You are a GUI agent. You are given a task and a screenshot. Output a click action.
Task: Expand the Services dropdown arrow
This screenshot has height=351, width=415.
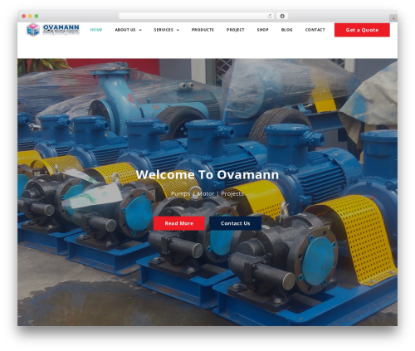pos(178,30)
